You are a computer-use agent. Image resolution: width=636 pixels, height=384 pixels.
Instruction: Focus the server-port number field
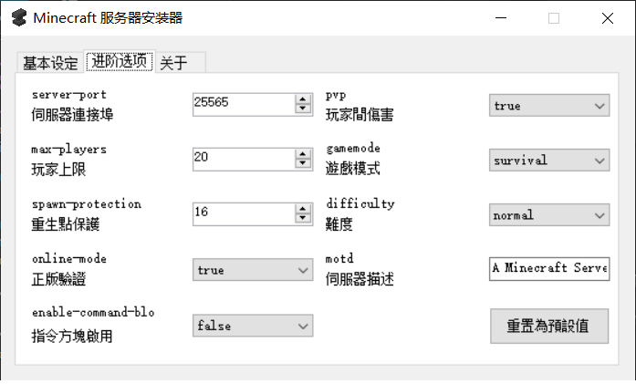pos(244,105)
